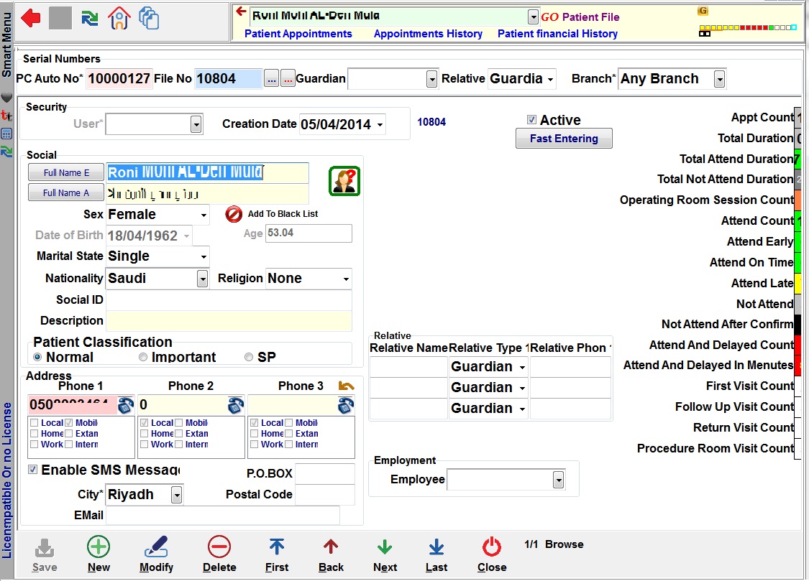
Task: Open the Religion dropdown
Action: [x=346, y=279]
